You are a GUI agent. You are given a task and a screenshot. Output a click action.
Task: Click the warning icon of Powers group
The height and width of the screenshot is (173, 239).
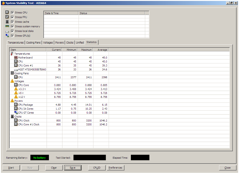coord(12,101)
